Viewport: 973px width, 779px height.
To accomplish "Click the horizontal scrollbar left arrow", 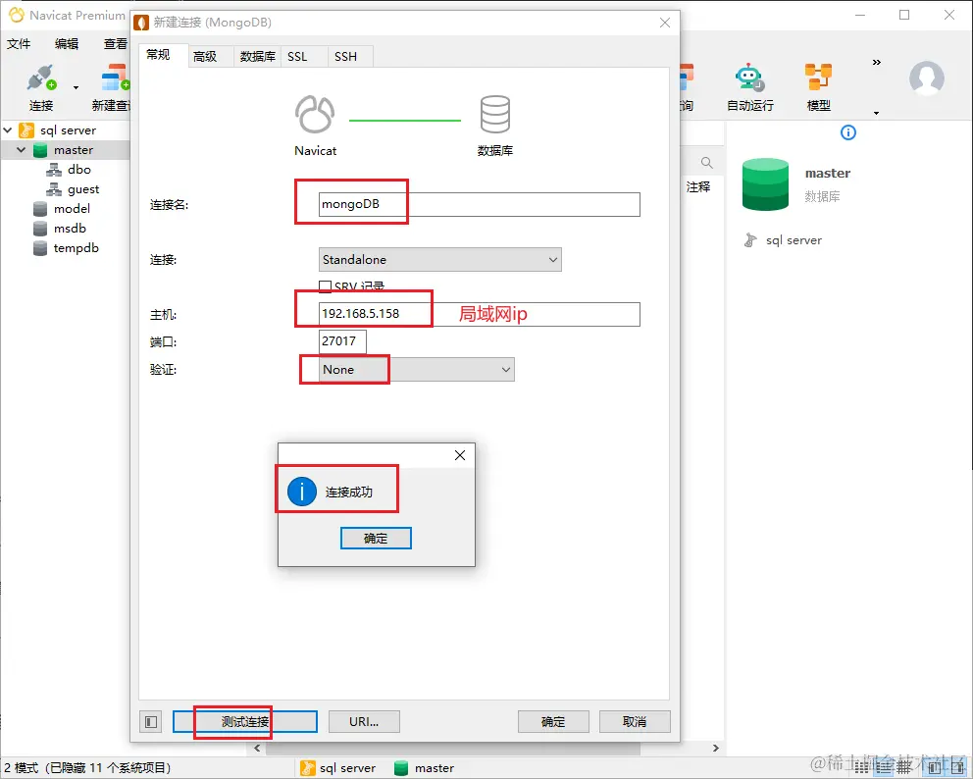I will tap(258, 748).
